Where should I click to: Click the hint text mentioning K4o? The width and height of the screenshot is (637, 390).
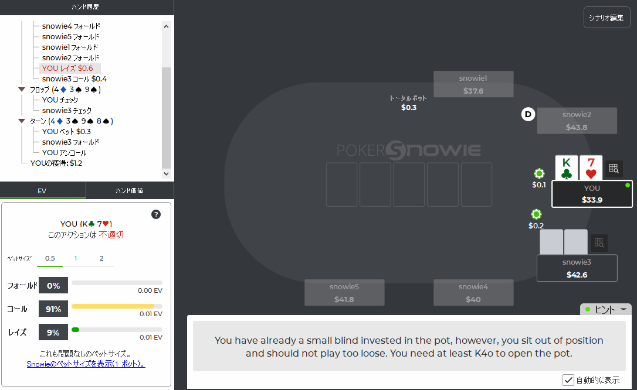tap(409, 347)
